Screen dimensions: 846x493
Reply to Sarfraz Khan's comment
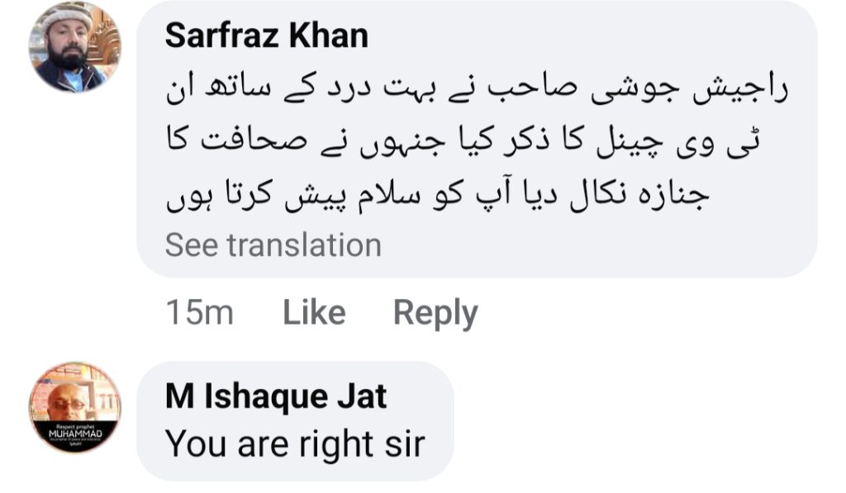(x=435, y=313)
